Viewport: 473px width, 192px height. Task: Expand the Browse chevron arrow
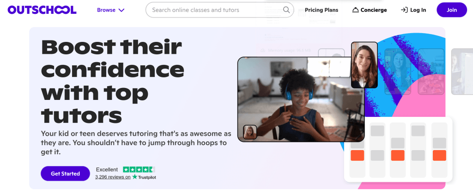121,10
